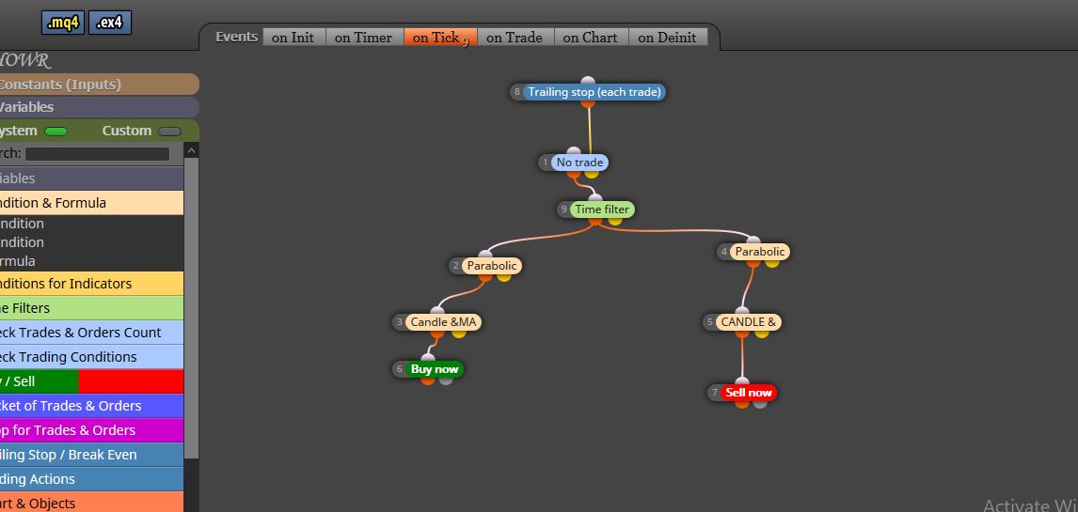This screenshot has height=512, width=1078.
Task: Click Buy now block's gray output connector
Action: click(446, 380)
